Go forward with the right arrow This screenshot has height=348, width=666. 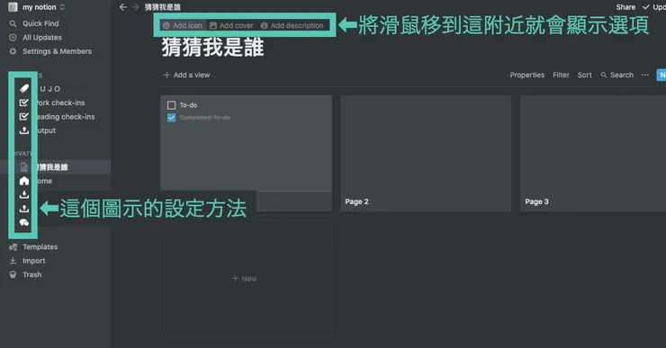click(135, 7)
